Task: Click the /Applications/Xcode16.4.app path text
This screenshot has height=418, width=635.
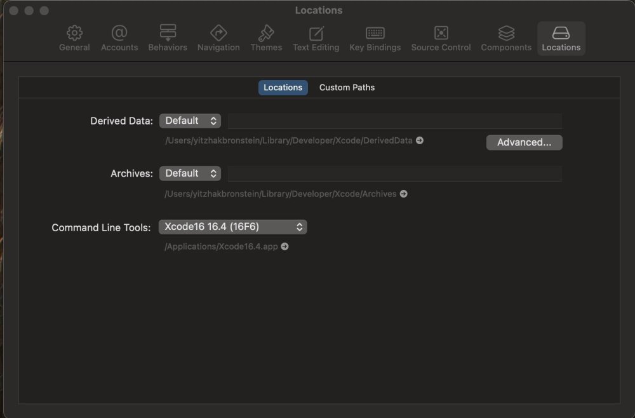Action: (221, 246)
